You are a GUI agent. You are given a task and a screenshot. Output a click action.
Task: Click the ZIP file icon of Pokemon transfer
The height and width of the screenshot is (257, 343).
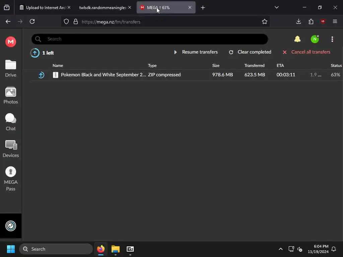click(56, 75)
